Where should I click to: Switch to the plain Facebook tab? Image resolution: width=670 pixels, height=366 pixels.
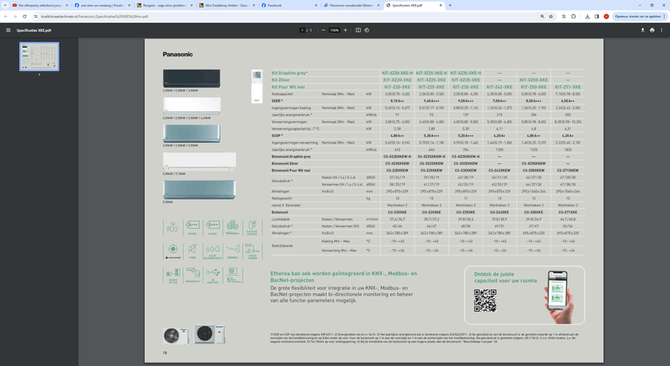coord(289,6)
